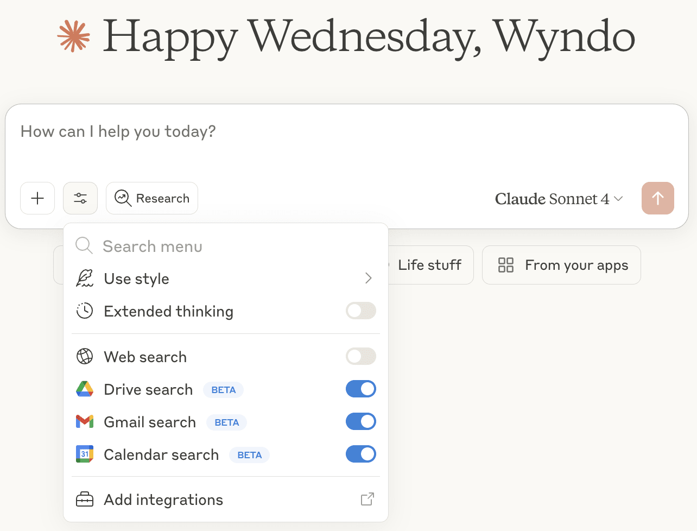
Task: Click the Web search globe icon
Action: click(x=85, y=357)
